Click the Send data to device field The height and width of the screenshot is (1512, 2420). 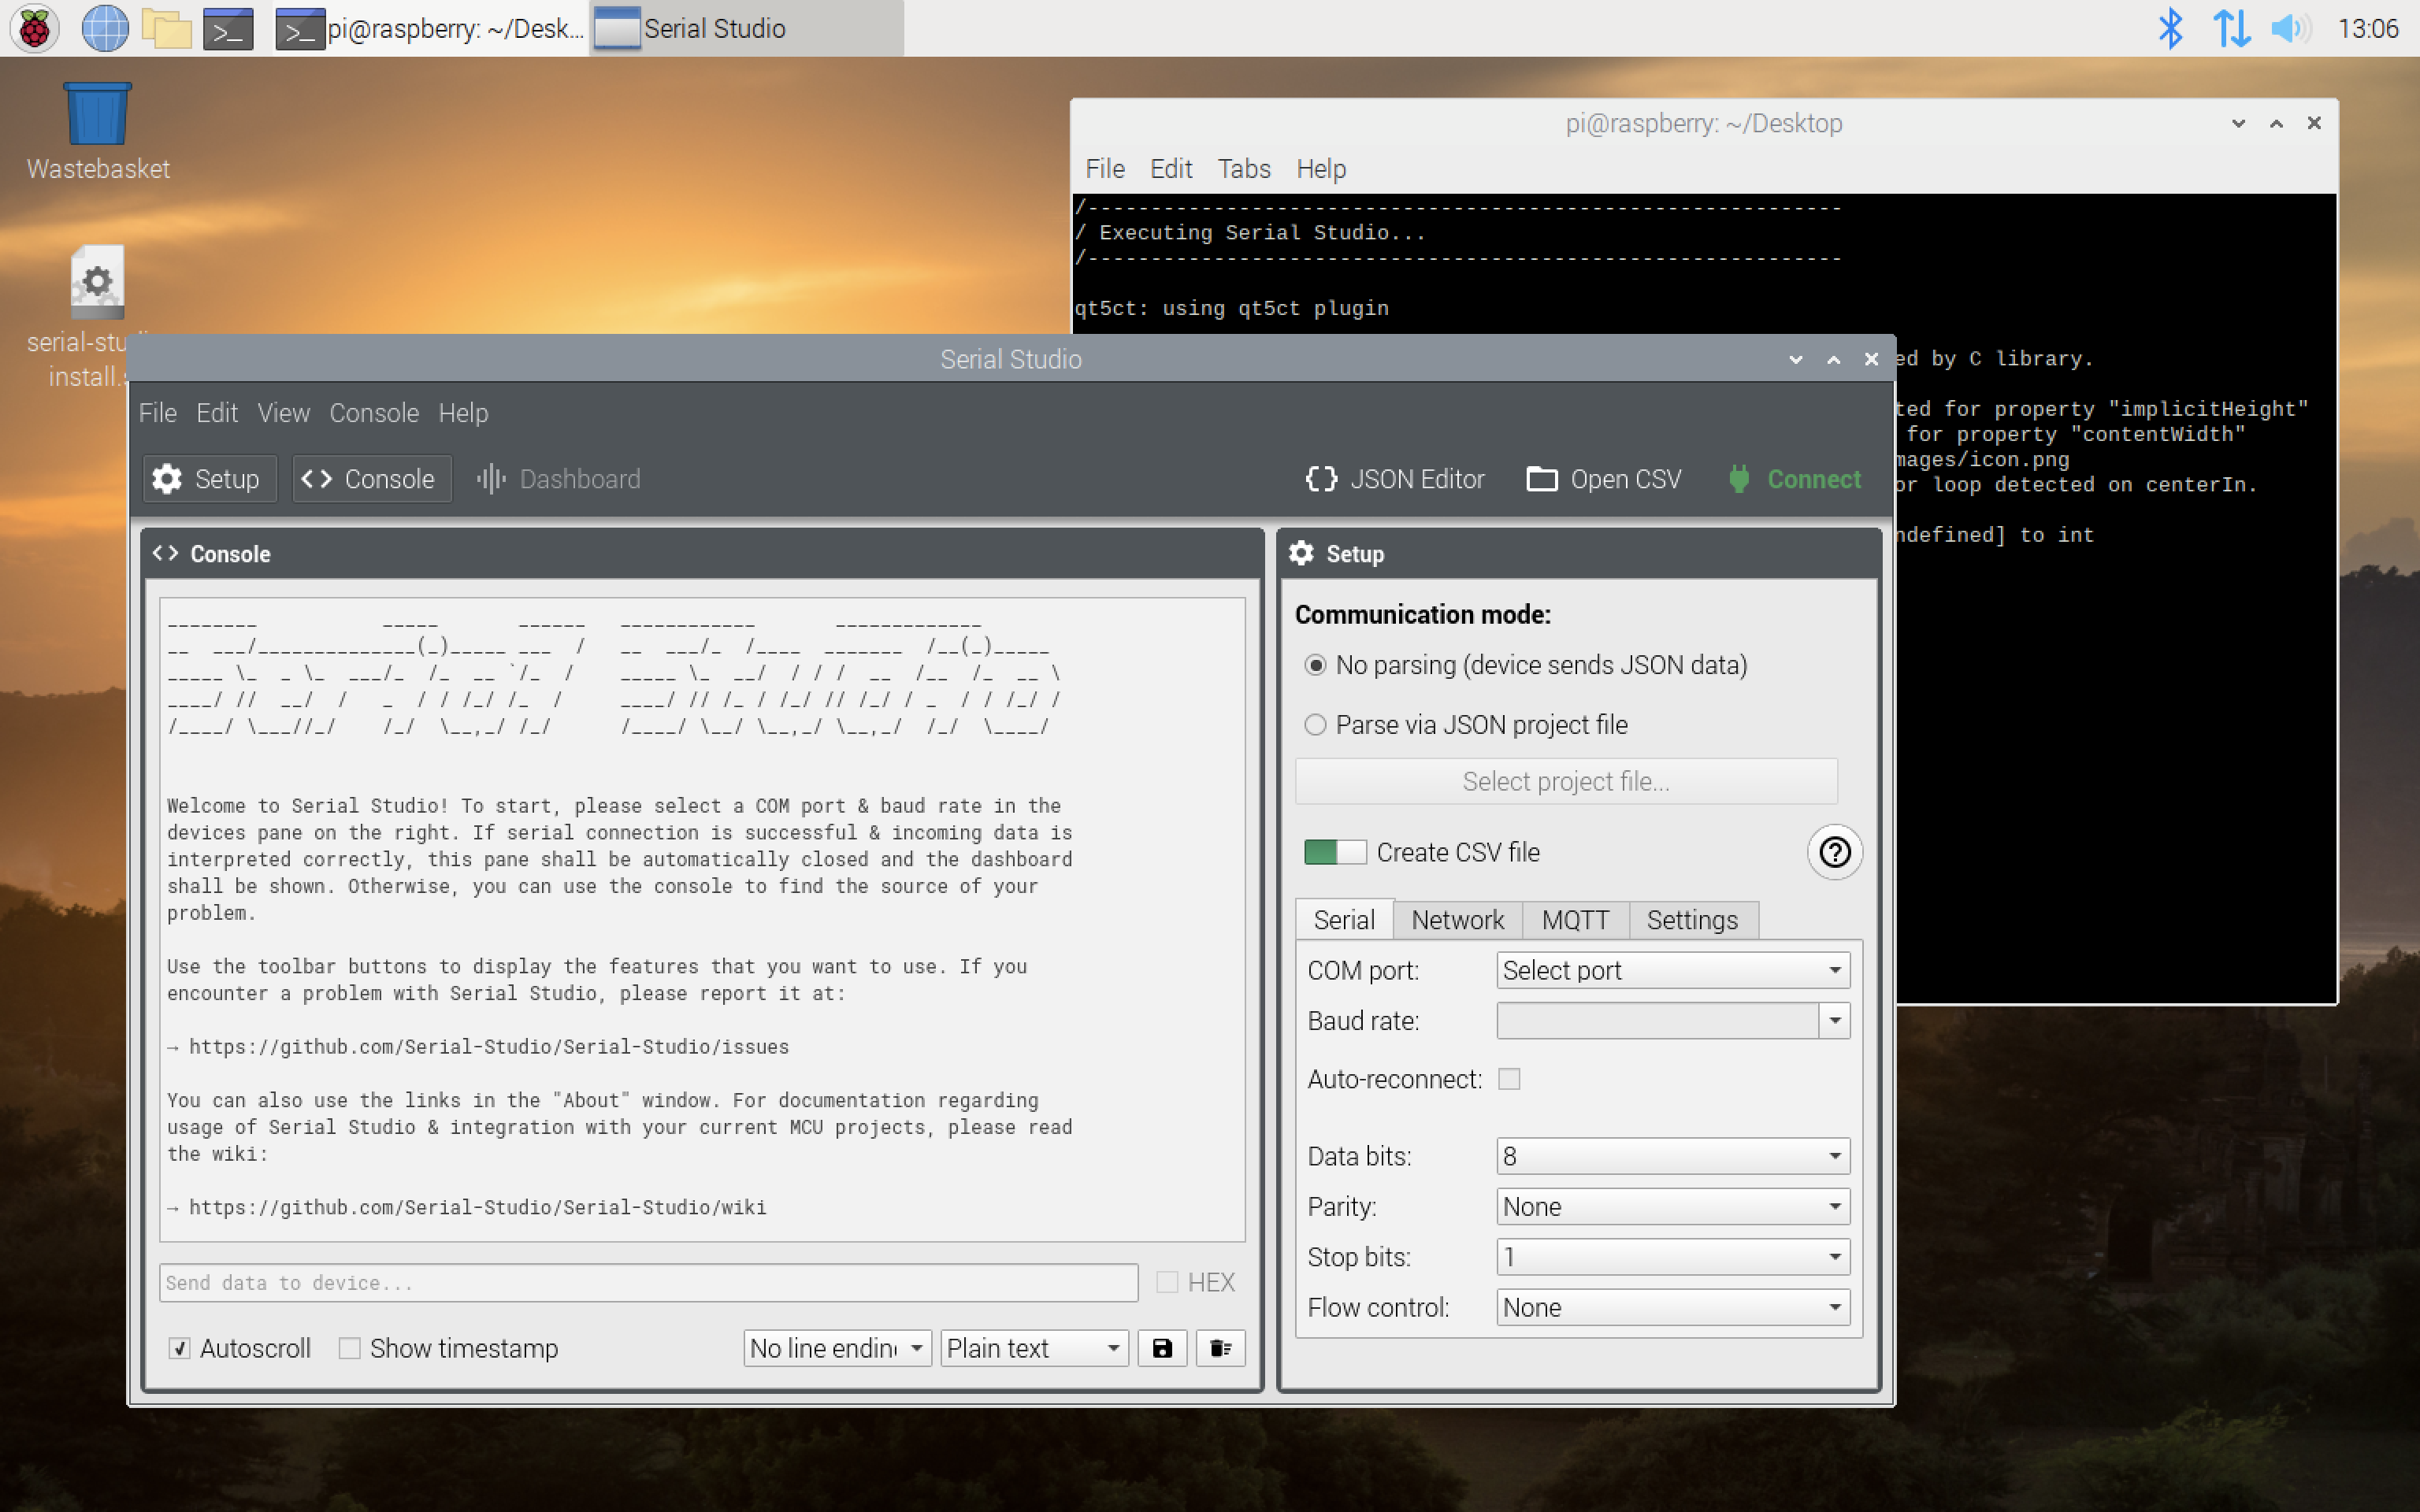pyautogui.click(x=648, y=1282)
